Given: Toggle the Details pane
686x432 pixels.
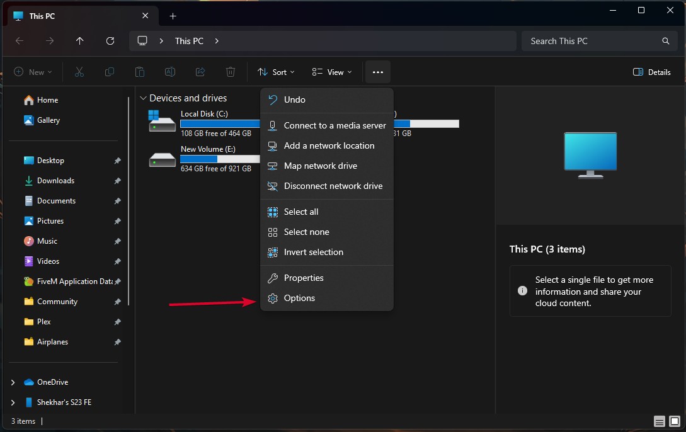Looking at the screenshot, I should pos(651,72).
